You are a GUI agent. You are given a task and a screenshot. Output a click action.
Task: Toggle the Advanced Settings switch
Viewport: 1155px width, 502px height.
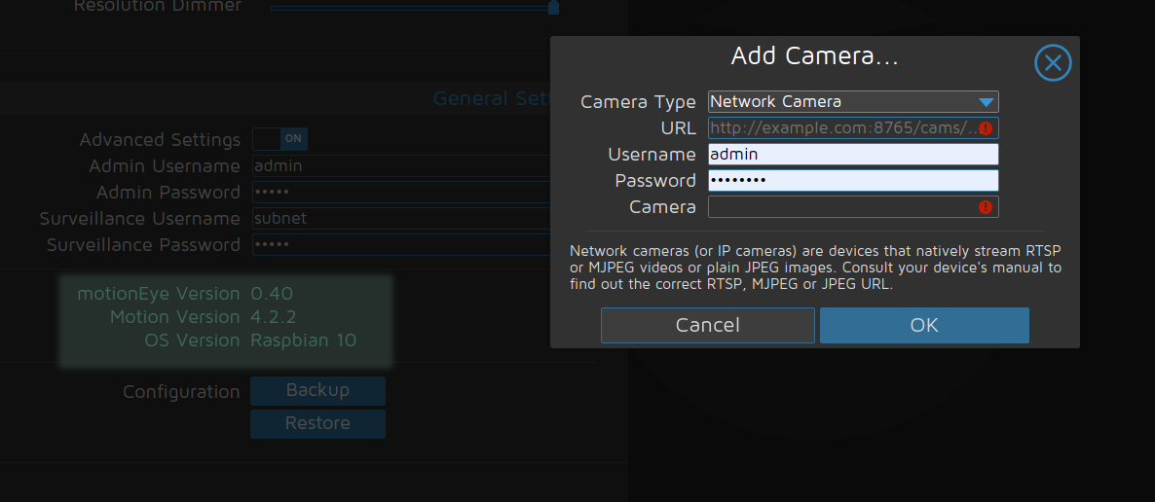(x=279, y=139)
